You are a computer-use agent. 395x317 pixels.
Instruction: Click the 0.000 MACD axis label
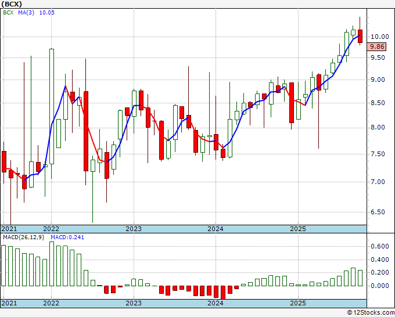[380, 286]
